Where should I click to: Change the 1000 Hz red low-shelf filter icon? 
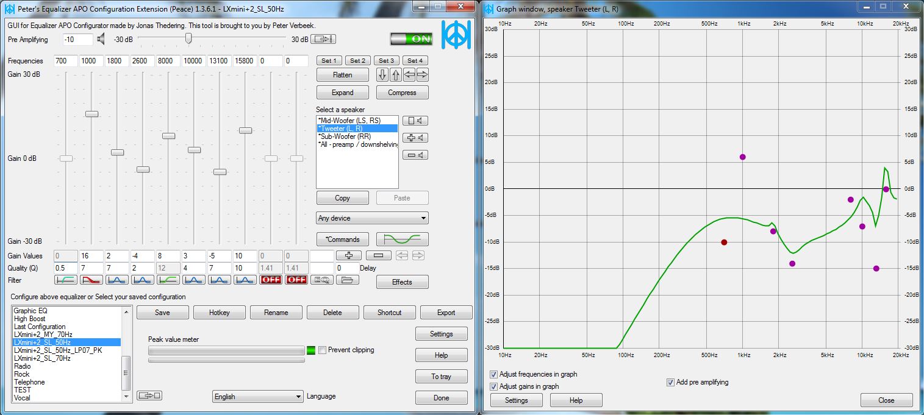tap(91, 280)
